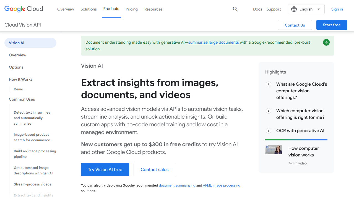Open highlight "What are Google Cloud's computer vision offerings?"
This screenshot has height=199, width=354.
(x=302, y=91)
